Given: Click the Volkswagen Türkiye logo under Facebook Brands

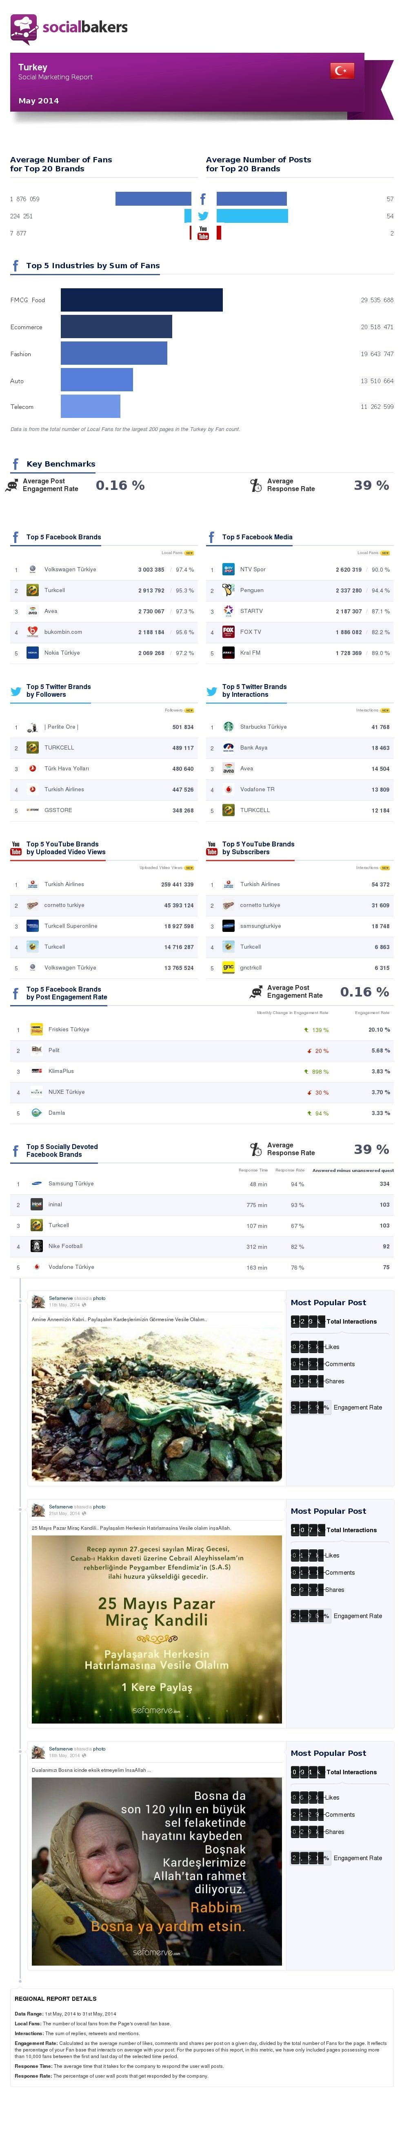Looking at the screenshot, I should [x=32, y=570].
